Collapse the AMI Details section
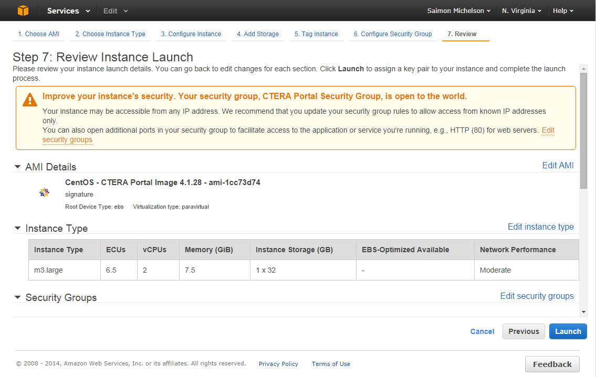The height and width of the screenshot is (377, 596). [x=17, y=167]
